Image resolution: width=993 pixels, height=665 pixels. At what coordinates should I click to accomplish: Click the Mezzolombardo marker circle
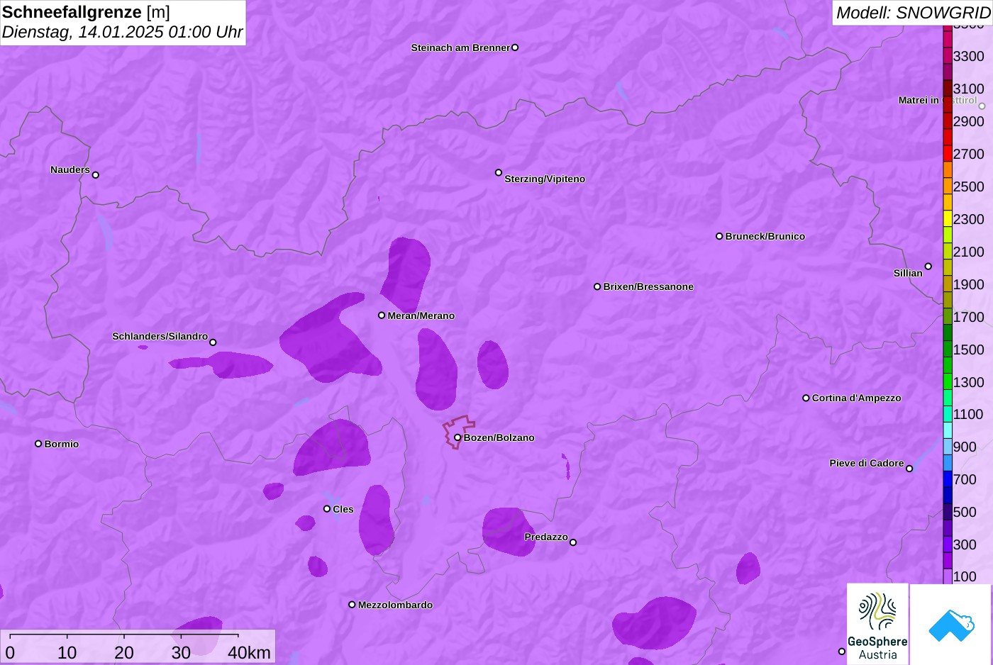pos(352,605)
